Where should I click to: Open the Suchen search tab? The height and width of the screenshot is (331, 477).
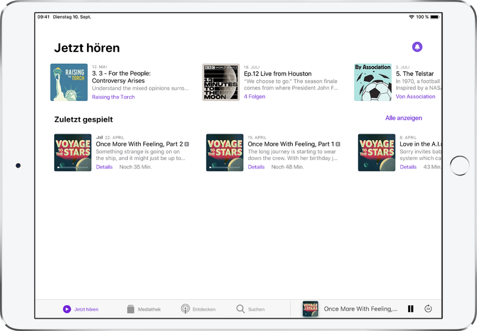[x=250, y=309]
